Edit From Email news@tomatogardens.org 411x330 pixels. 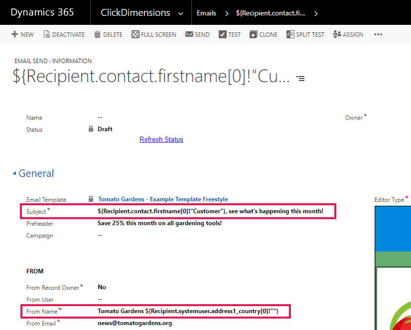tap(135, 323)
